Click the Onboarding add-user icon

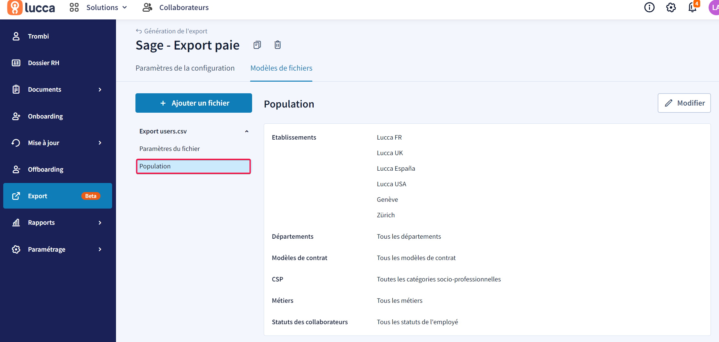[16, 116]
